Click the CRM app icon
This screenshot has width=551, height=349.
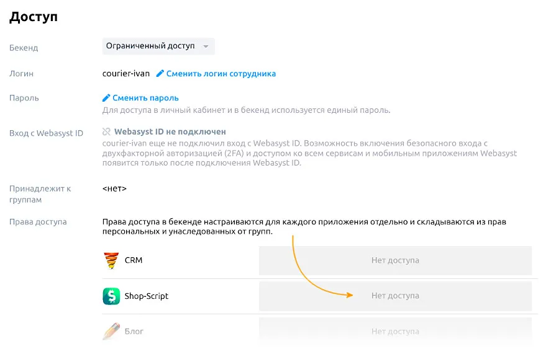(111, 260)
